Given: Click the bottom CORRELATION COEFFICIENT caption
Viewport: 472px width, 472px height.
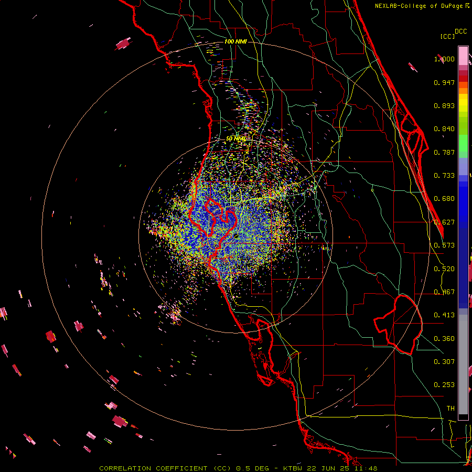Looking at the screenshot, I should coord(238,468).
